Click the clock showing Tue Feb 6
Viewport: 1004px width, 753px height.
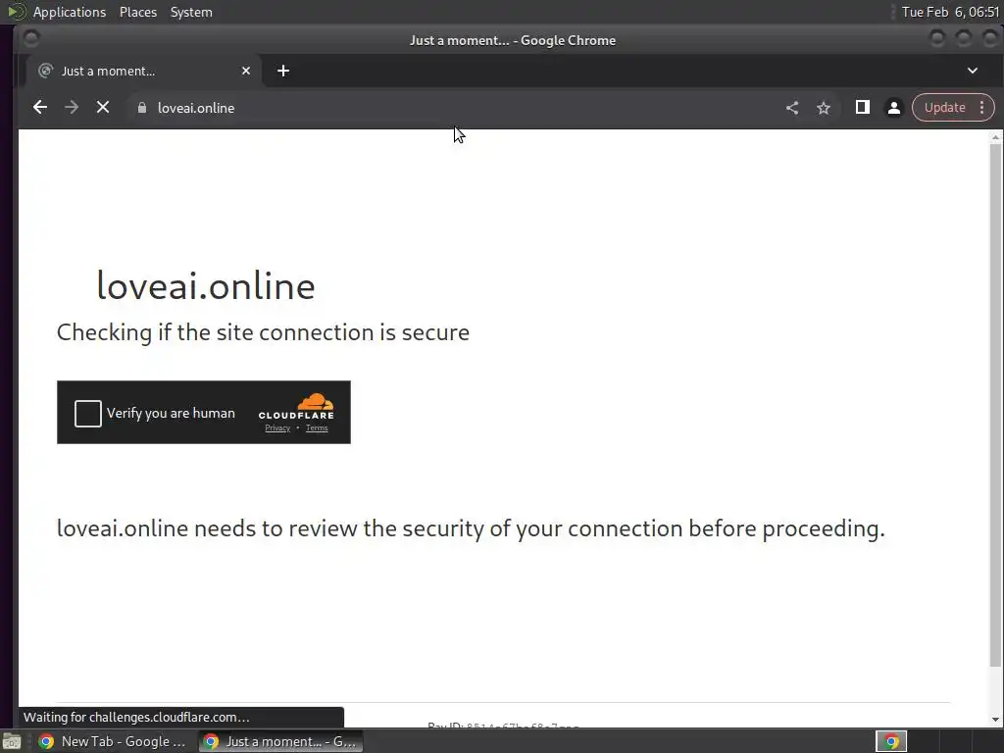pyautogui.click(x=950, y=12)
